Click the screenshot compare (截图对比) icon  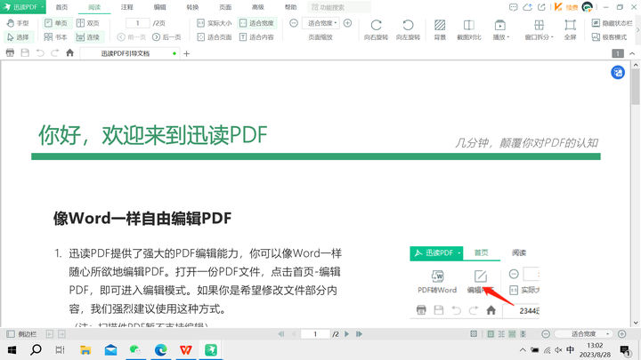pyautogui.click(x=468, y=29)
